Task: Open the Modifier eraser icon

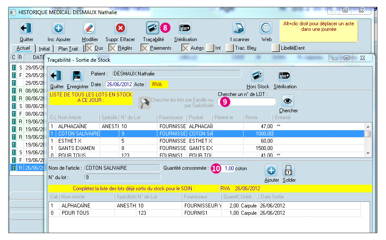Action: (89, 28)
